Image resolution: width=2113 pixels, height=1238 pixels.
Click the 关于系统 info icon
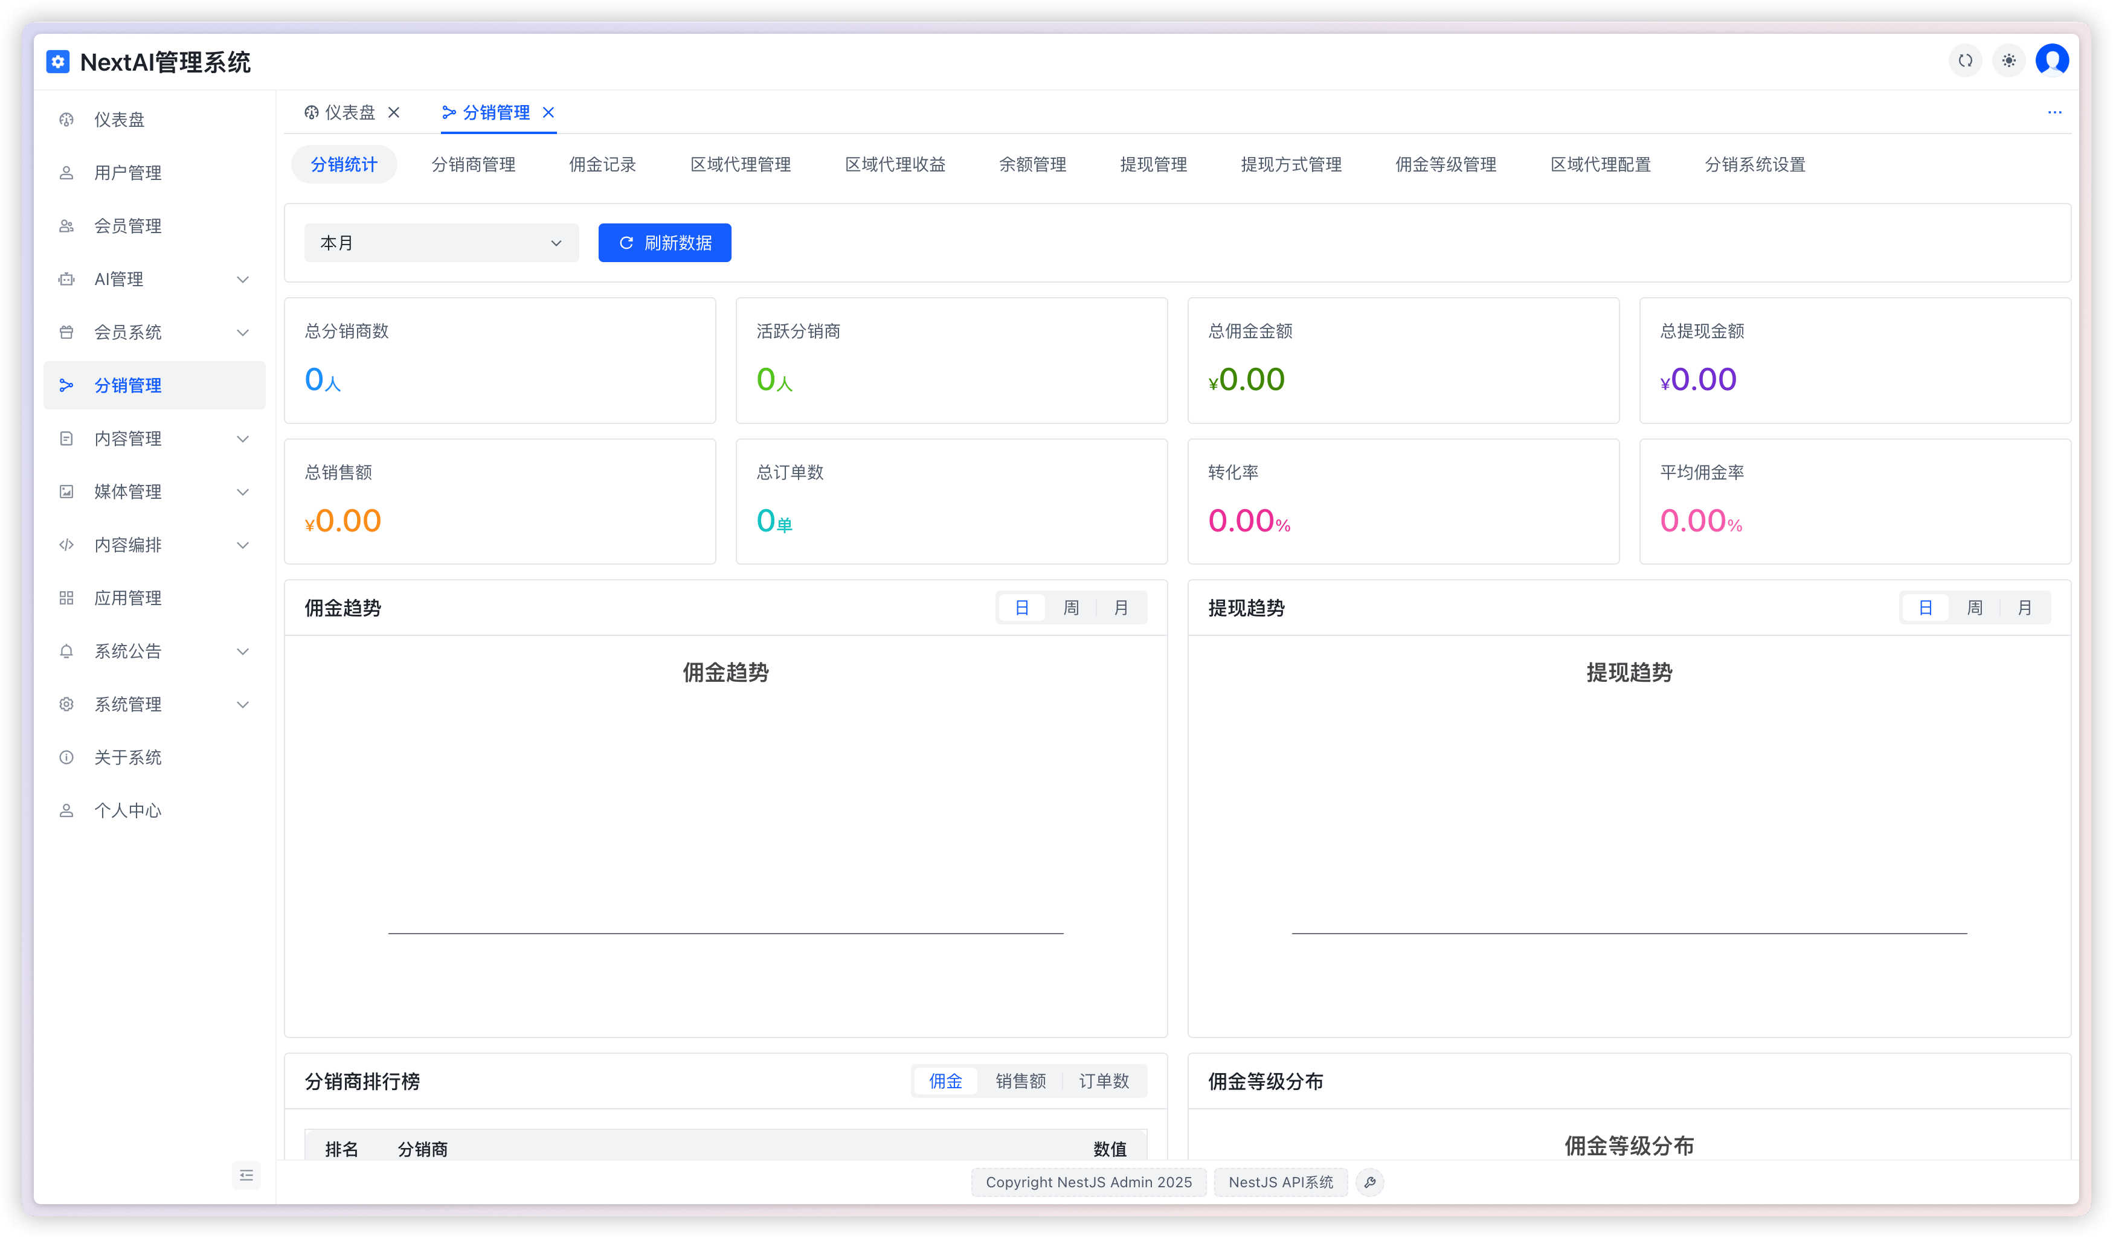point(66,758)
